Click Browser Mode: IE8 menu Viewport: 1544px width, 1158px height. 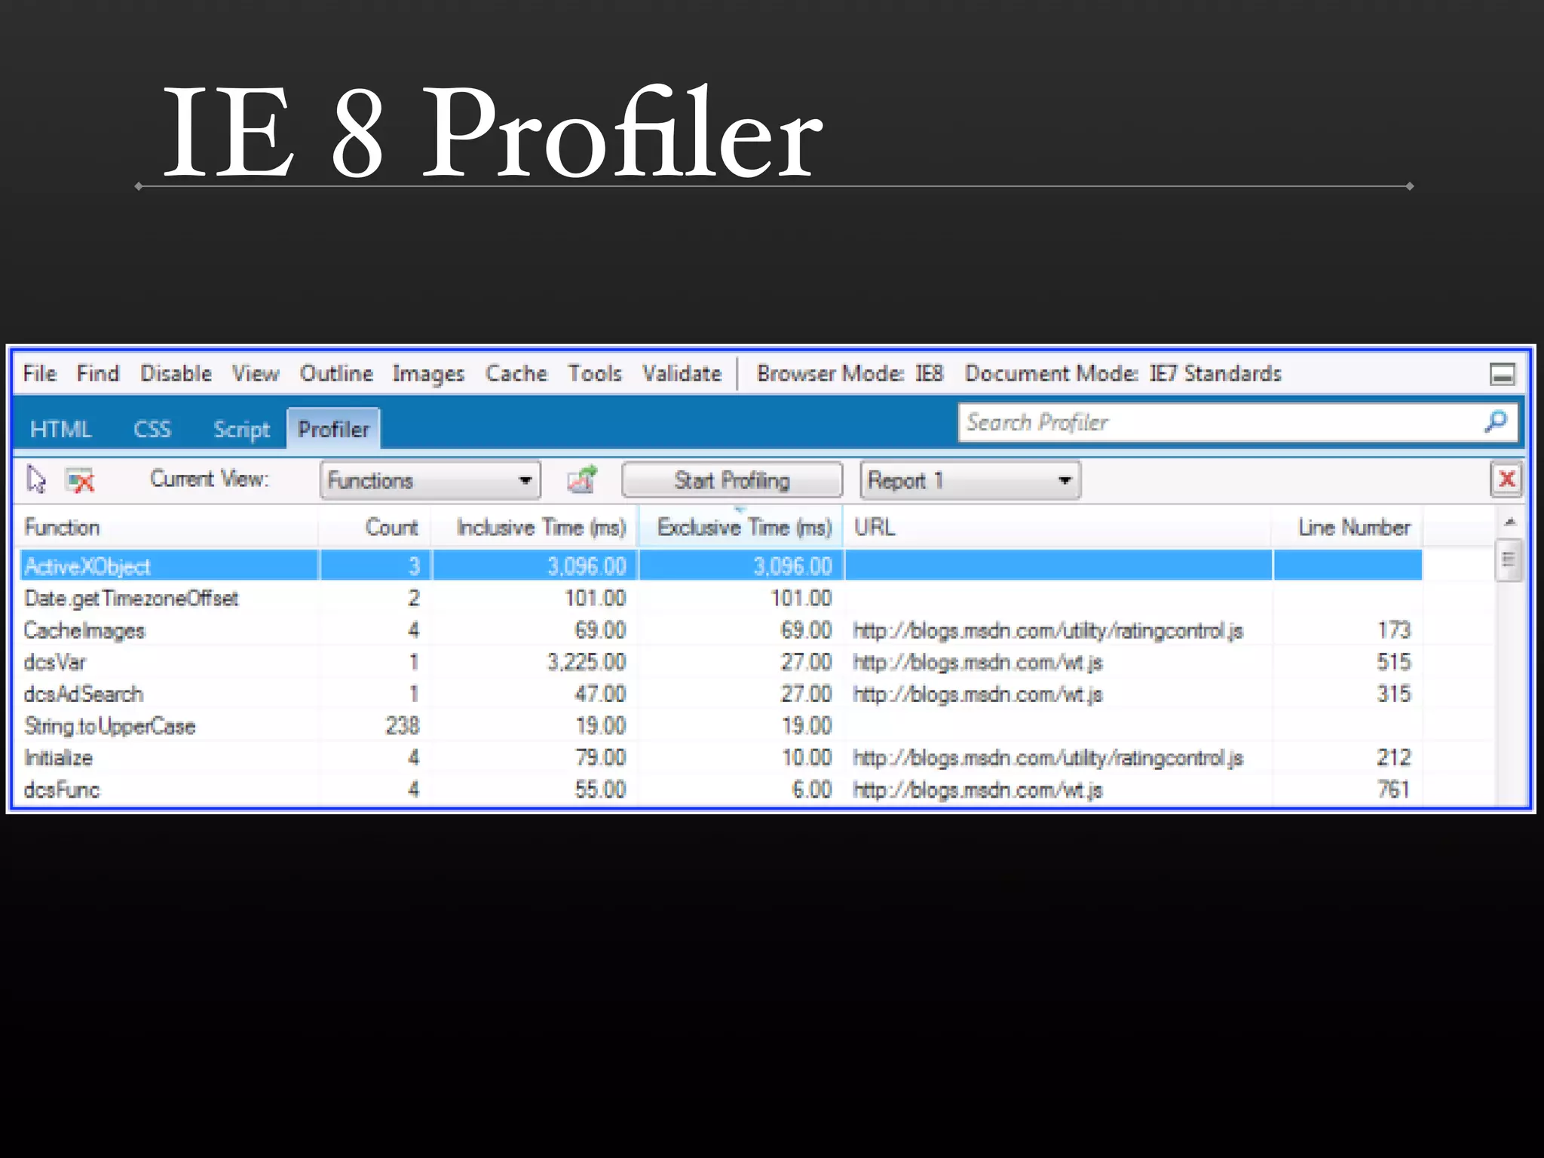(850, 373)
